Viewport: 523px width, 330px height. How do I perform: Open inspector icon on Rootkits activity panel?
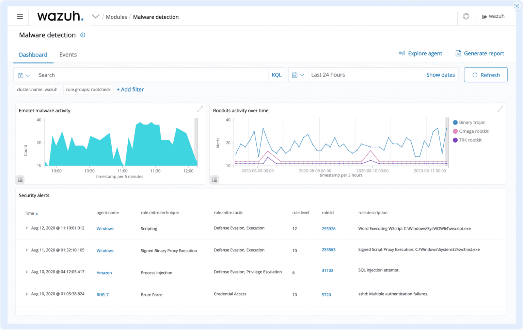214,179
